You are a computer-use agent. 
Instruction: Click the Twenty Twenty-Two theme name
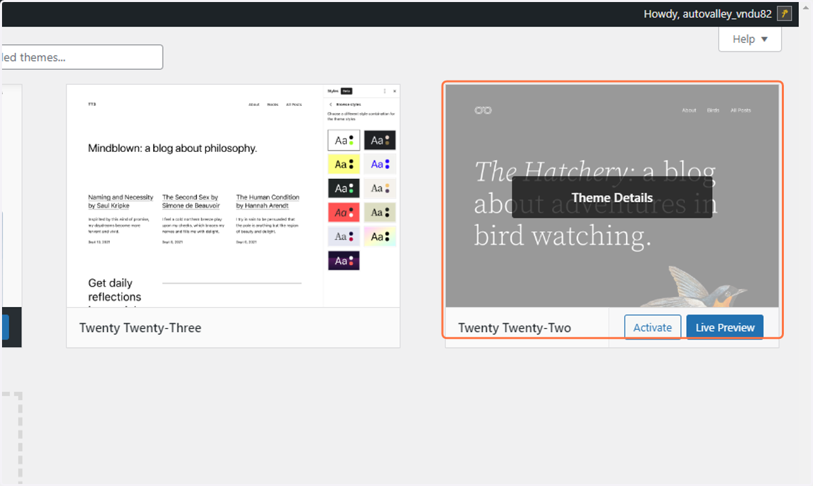[x=514, y=328]
